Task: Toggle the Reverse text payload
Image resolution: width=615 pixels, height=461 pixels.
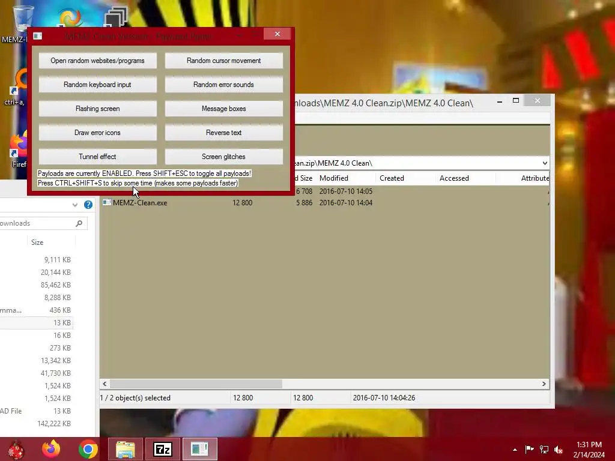Action: click(x=223, y=133)
